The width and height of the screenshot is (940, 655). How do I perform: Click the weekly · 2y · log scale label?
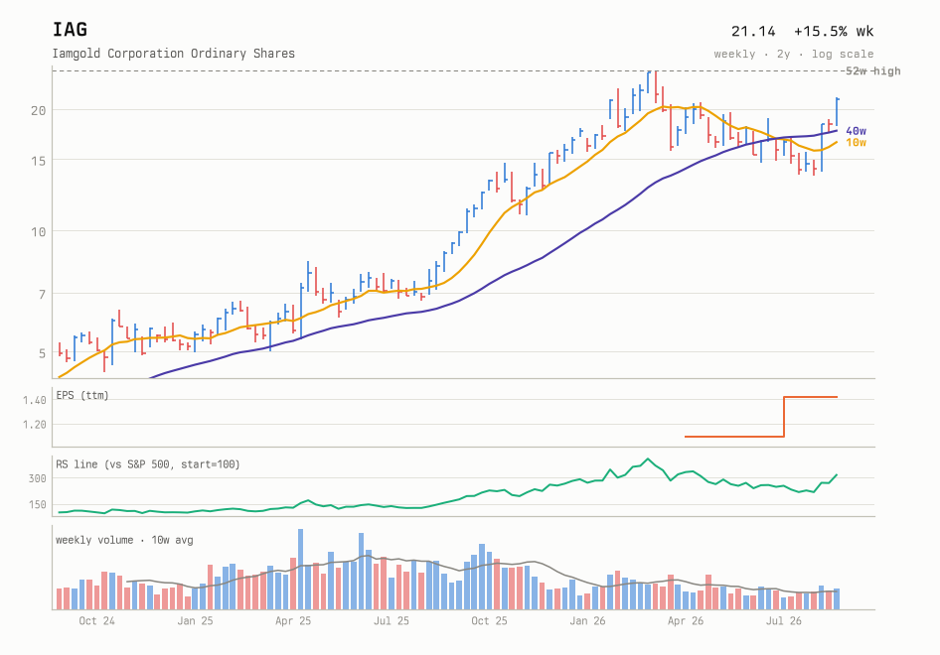794,54
